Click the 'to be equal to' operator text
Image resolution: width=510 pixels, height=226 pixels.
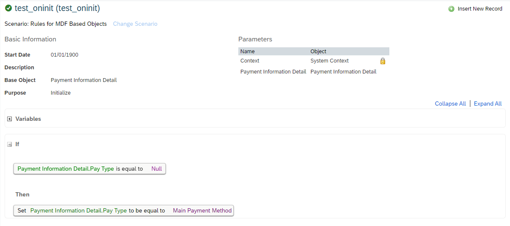point(147,210)
